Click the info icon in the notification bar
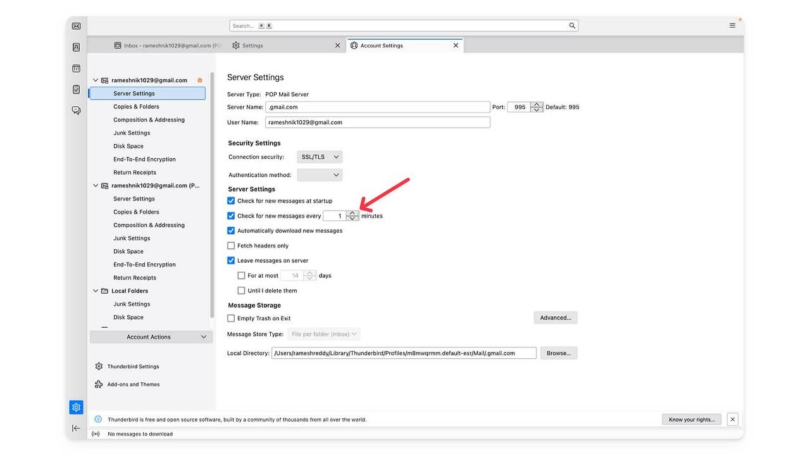Image resolution: width=810 pixels, height=455 pixels. click(98, 419)
